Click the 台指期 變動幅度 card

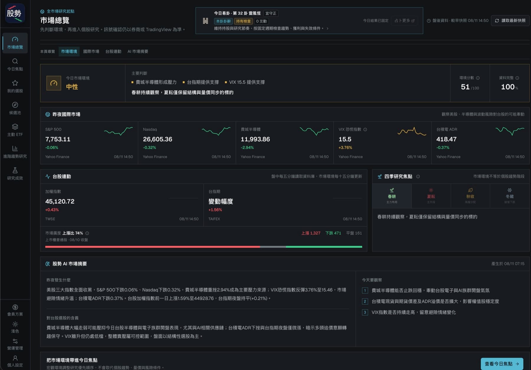[285, 205]
